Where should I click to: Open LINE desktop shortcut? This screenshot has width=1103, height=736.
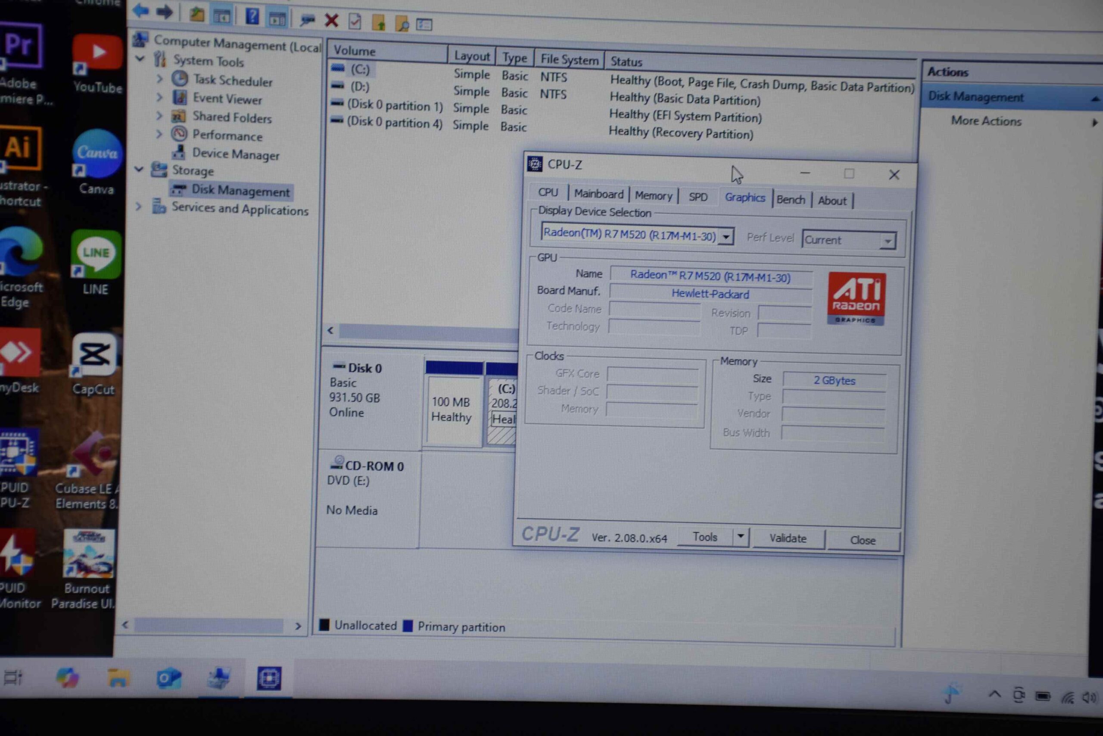point(96,263)
